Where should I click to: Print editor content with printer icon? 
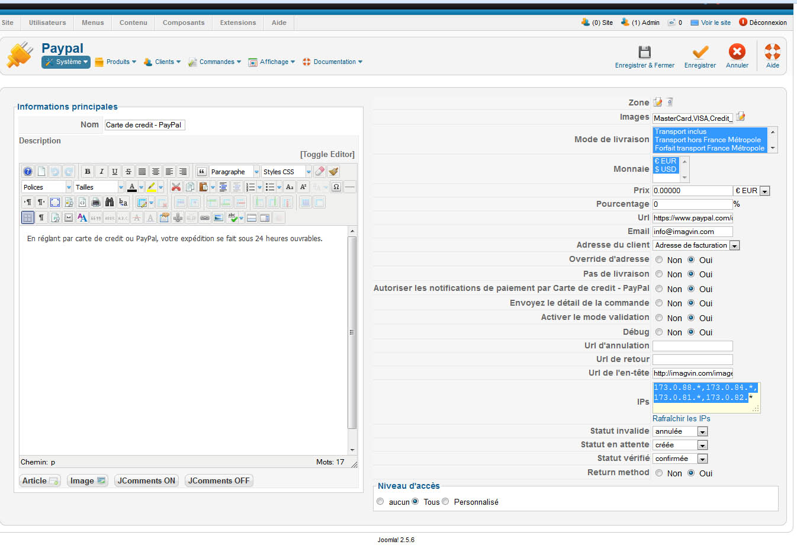[96, 202]
